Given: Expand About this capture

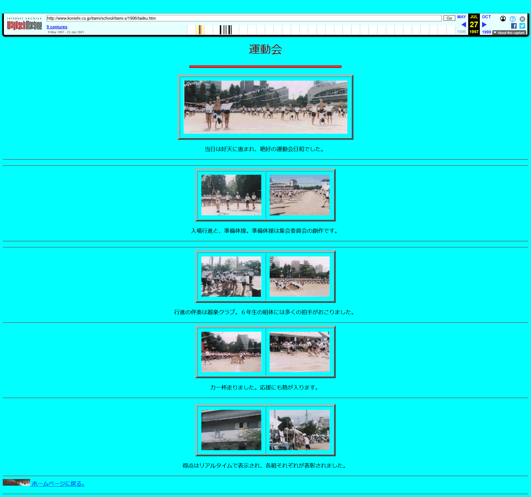Looking at the screenshot, I should [x=509, y=33].
